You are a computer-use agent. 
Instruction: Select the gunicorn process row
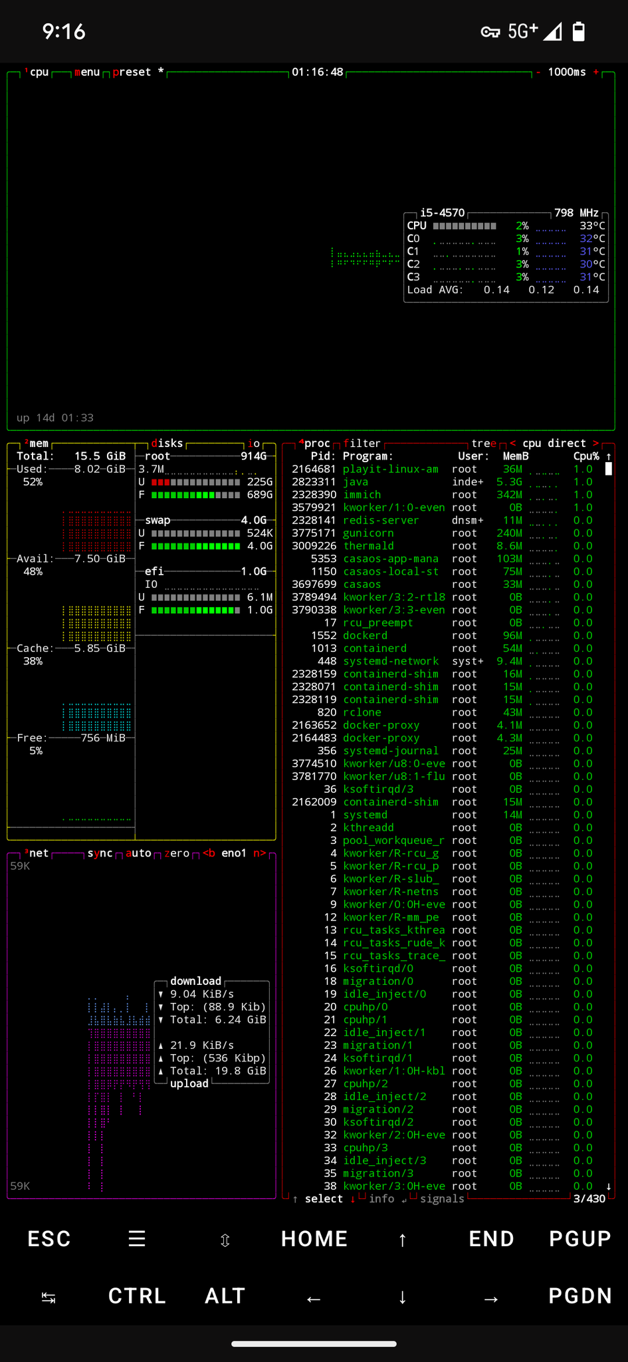click(443, 533)
